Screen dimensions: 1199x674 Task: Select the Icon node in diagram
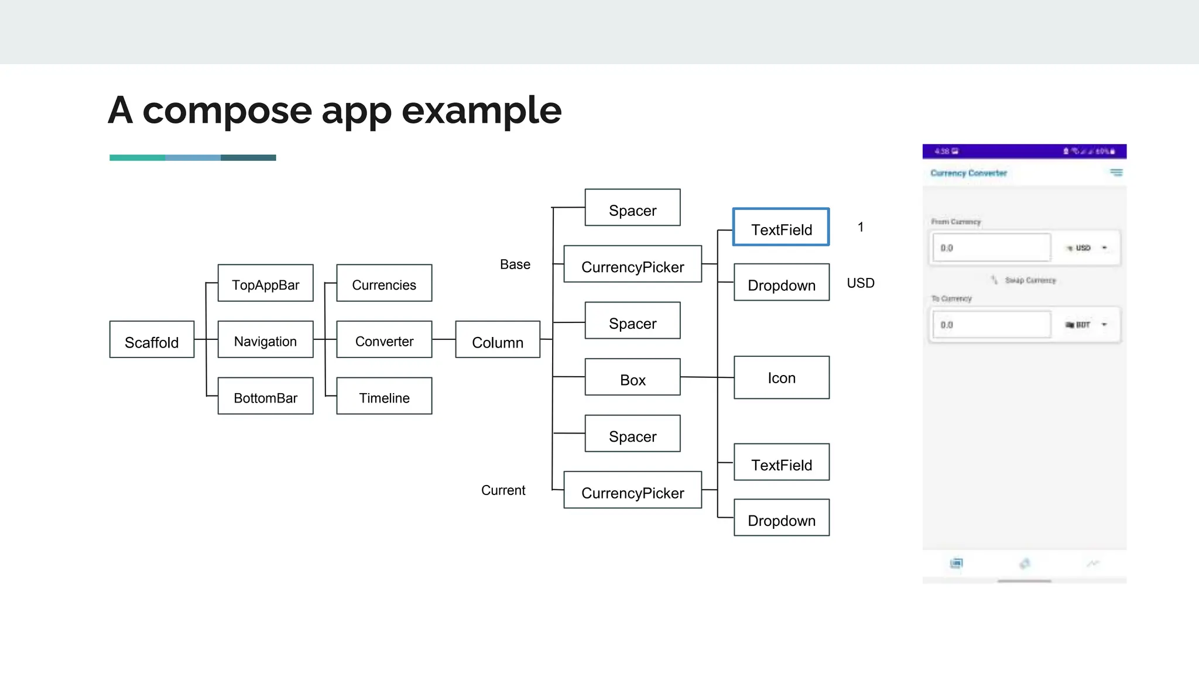click(x=781, y=378)
